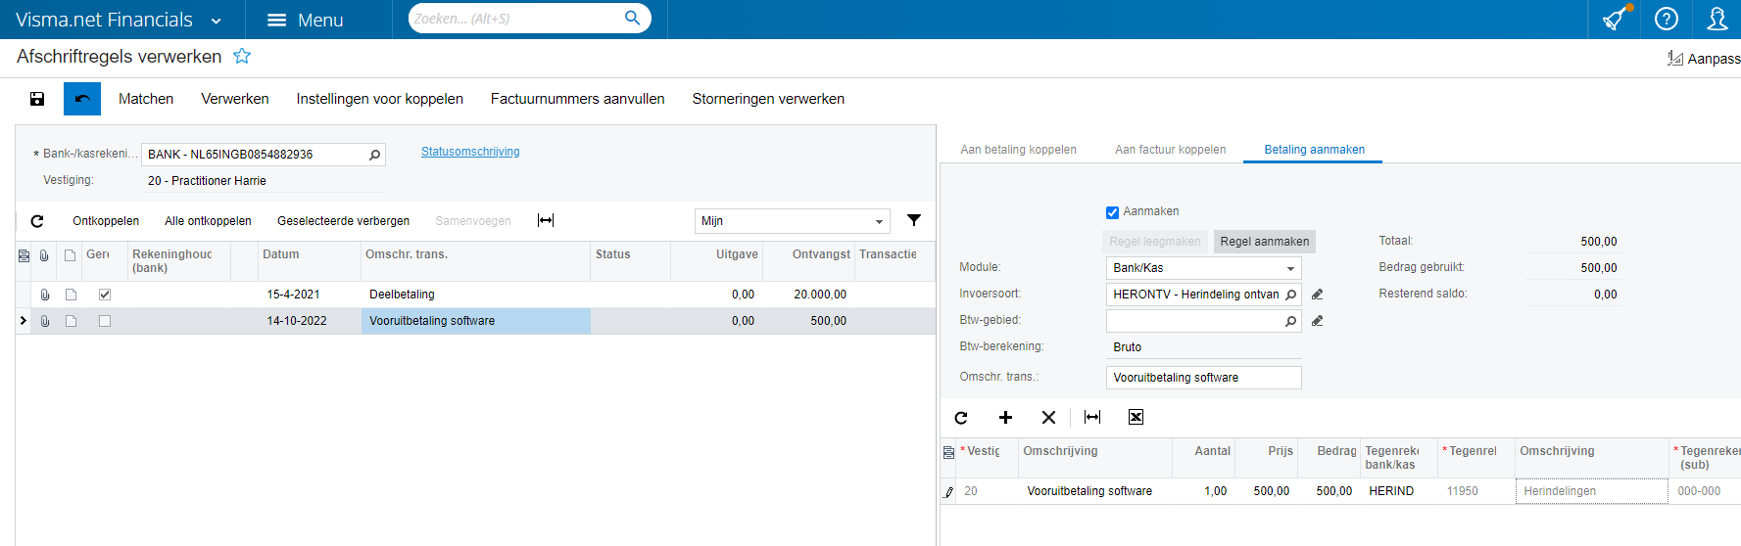The width and height of the screenshot is (1741, 546).
Task: Click the Herindelingen description cell
Action: [x=1591, y=491]
